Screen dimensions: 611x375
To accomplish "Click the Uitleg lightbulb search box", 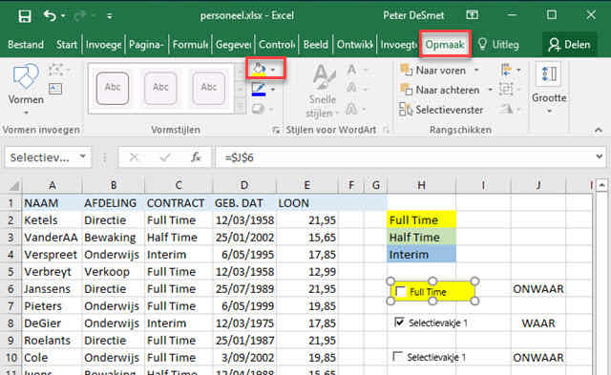I will [498, 45].
